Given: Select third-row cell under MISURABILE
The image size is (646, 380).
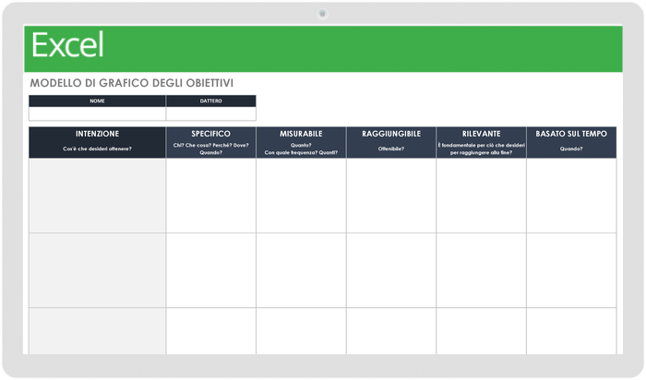Looking at the screenshot, I should [301, 331].
